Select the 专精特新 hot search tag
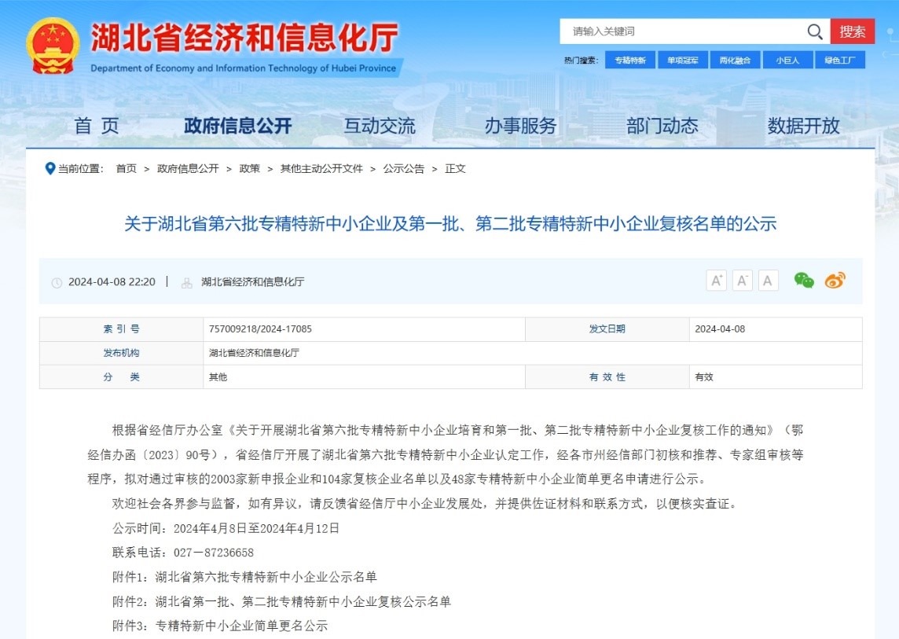The width and height of the screenshot is (899, 639). click(630, 61)
